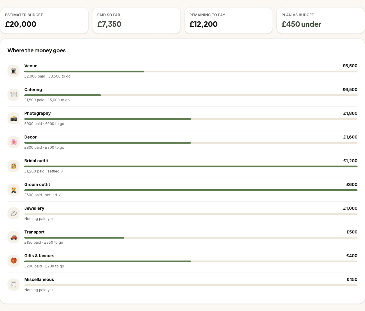Click Jewellery 'Nothing paid yet' text
Image resolution: width=365 pixels, height=311 pixels.
(x=38, y=219)
